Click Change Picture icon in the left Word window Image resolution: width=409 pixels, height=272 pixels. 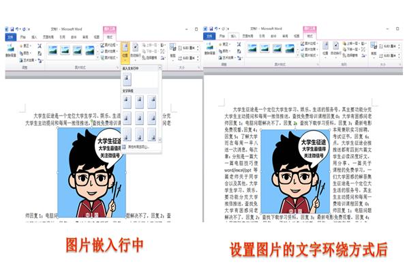[40, 53]
